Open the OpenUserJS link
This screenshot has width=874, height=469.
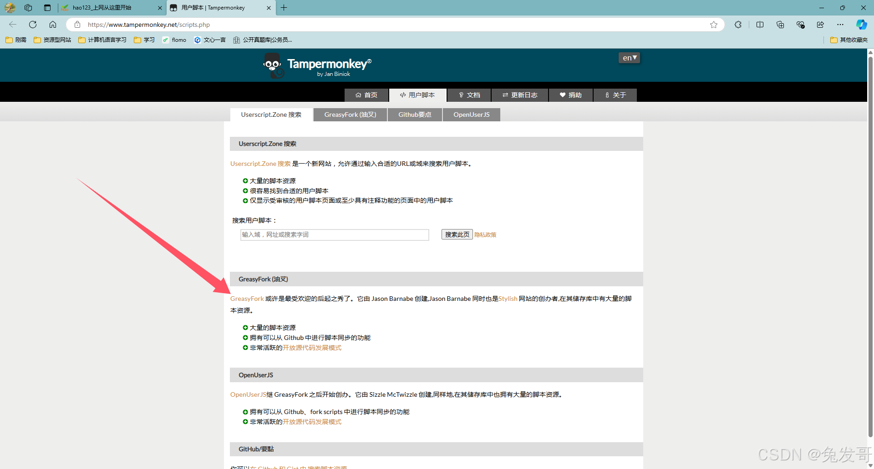coord(248,394)
